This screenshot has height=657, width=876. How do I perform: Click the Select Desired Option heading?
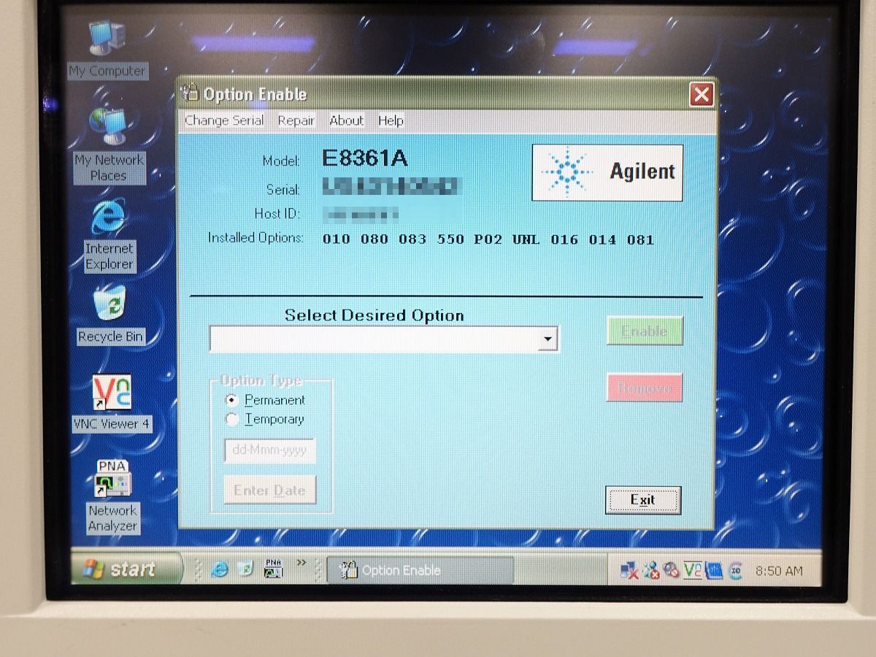coord(374,315)
